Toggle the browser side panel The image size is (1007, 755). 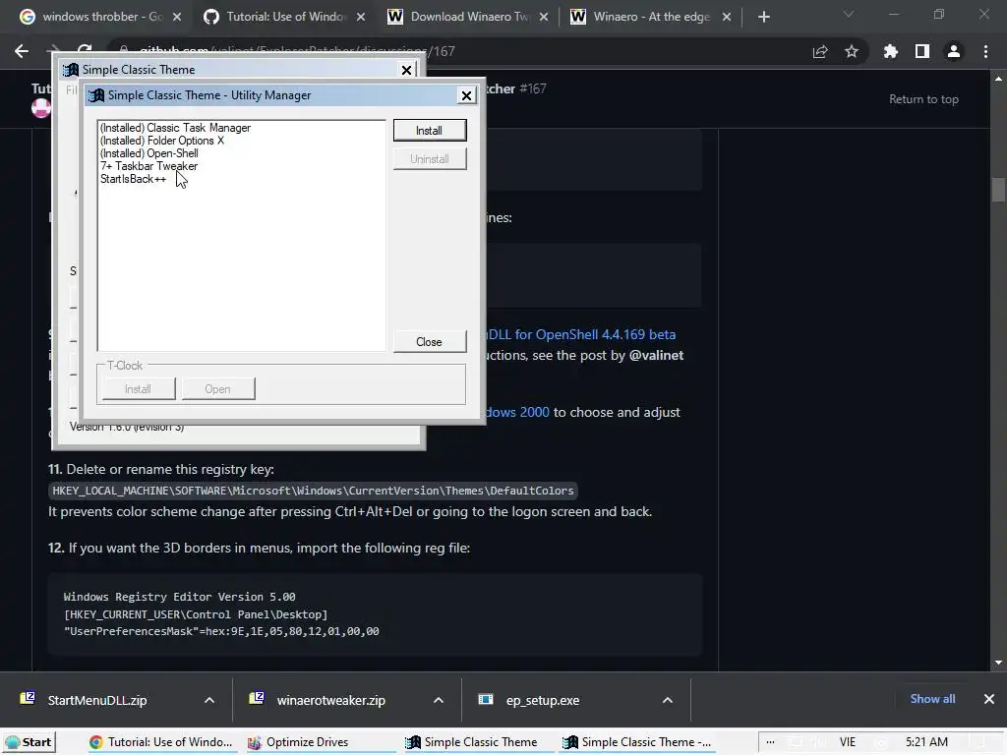(922, 51)
